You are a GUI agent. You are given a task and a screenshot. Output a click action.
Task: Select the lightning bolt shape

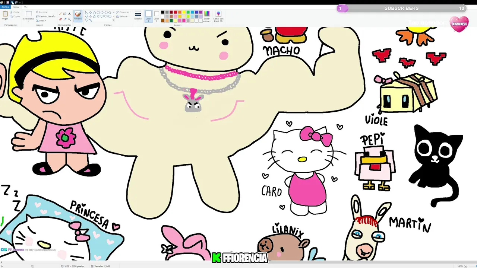(91, 20)
